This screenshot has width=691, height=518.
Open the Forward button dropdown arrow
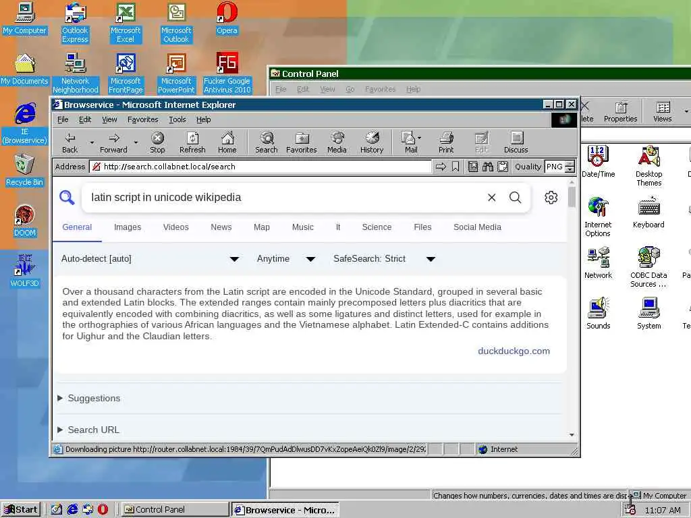tap(136, 143)
